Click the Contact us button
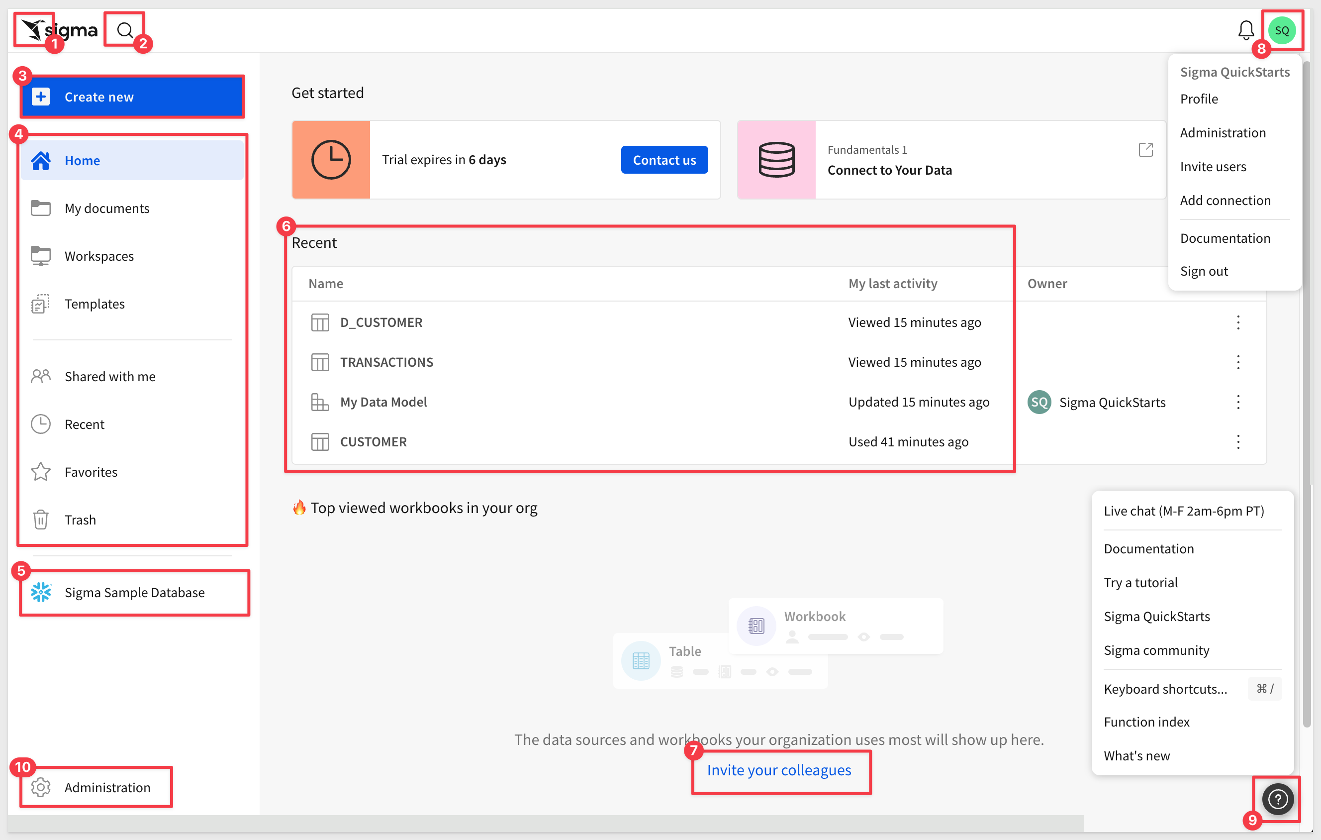This screenshot has height=840, width=1321. 664,160
